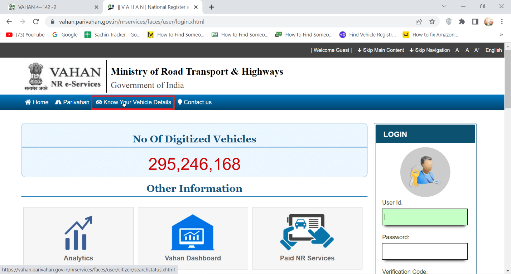
Task: Open the shield extension icon
Action: [449, 21]
